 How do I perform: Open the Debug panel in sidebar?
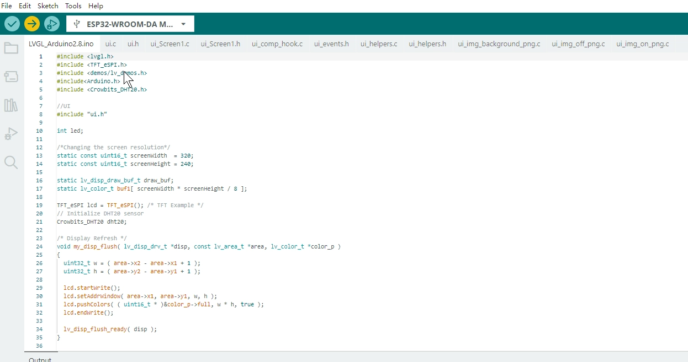pyautogui.click(x=11, y=134)
